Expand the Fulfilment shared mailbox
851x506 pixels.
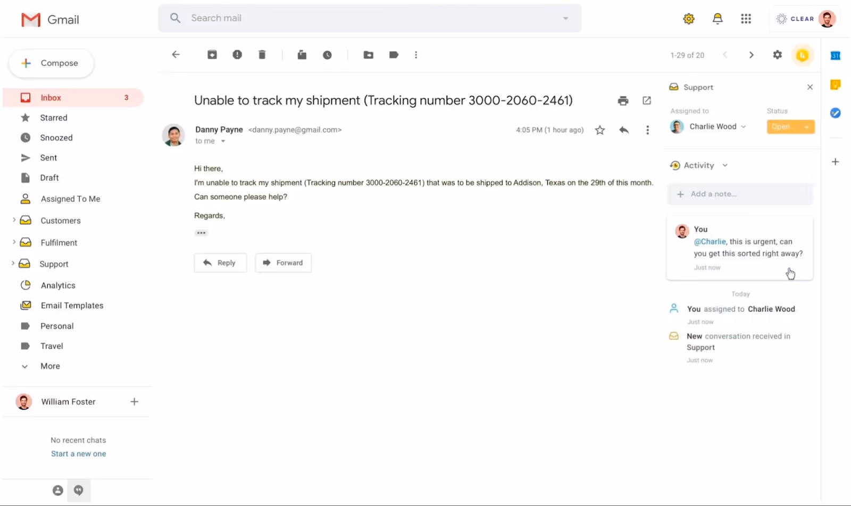pyautogui.click(x=14, y=242)
